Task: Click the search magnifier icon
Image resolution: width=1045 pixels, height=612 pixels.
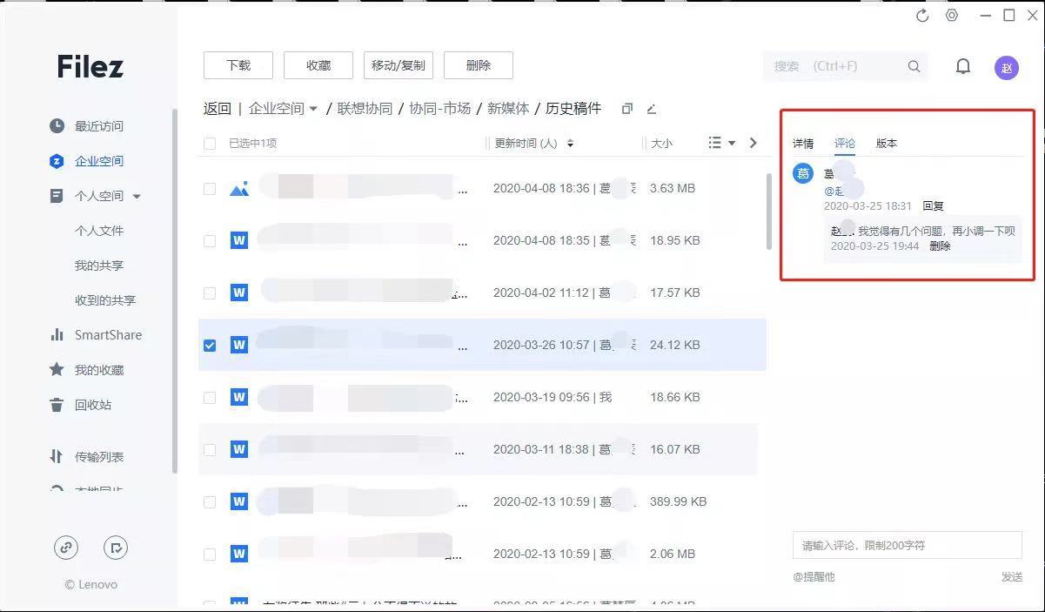Action: click(x=914, y=66)
